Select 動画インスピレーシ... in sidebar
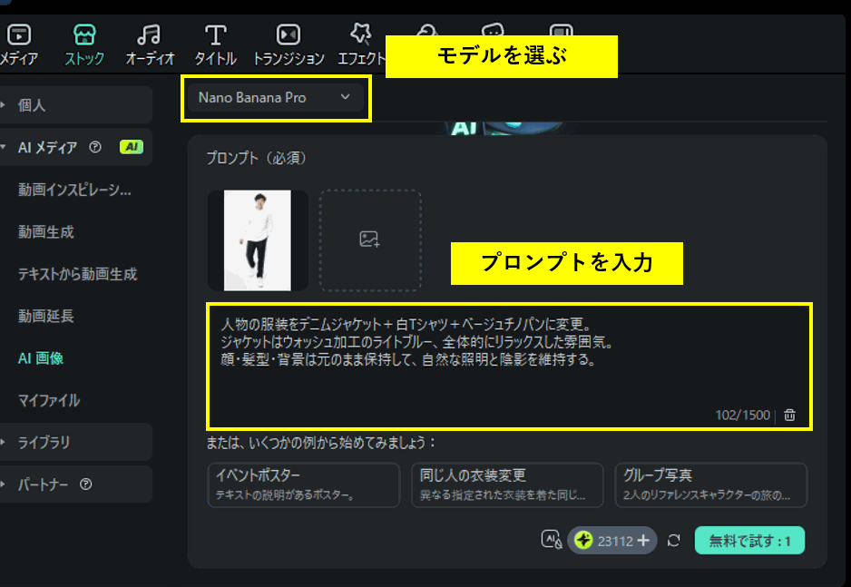Image resolution: width=851 pixels, height=587 pixels. pos(74,190)
